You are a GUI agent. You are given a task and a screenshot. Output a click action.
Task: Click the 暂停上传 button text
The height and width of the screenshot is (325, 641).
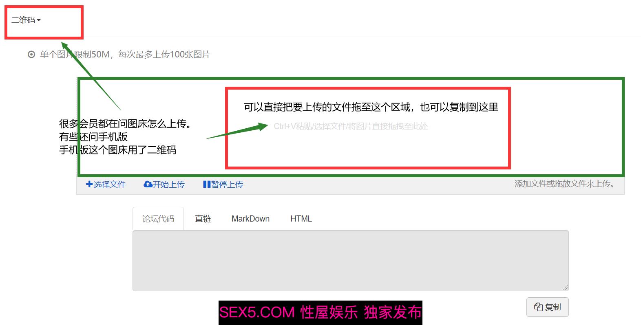point(227,184)
